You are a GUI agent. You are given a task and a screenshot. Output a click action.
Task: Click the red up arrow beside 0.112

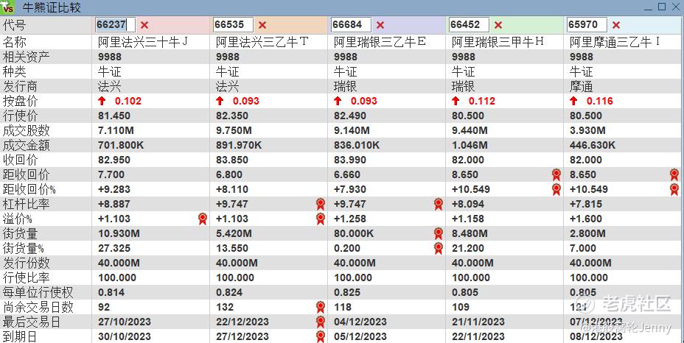pyautogui.click(x=456, y=101)
